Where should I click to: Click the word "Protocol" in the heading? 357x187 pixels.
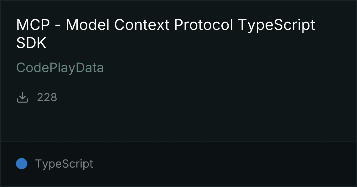[203, 25]
